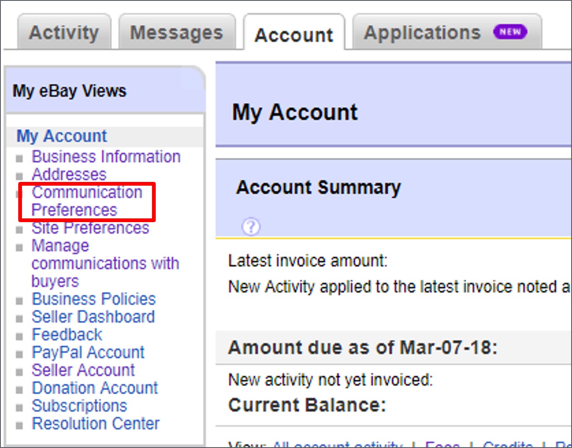The height and width of the screenshot is (448, 572).
Task: Switch to the Activity tab
Action: [64, 32]
